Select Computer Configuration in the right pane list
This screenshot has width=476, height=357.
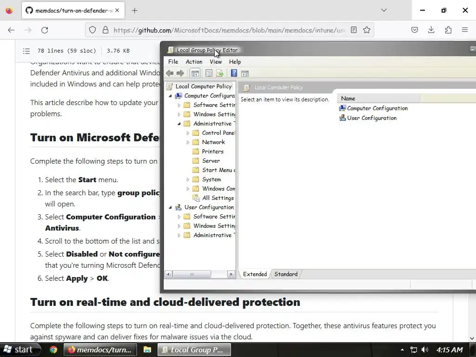pyautogui.click(x=377, y=108)
